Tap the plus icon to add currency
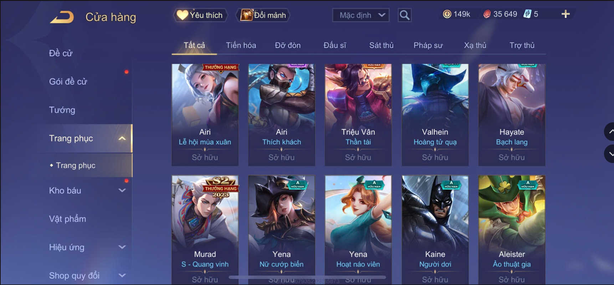The width and height of the screenshot is (614, 285). (x=566, y=14)
